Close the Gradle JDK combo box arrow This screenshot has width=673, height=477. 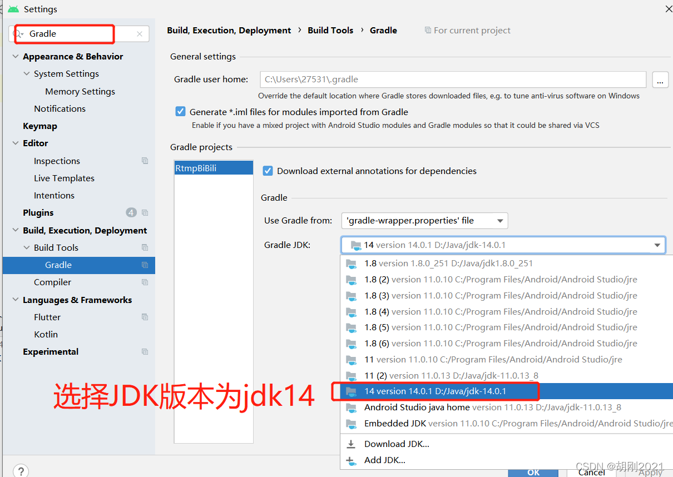[657, 245]
